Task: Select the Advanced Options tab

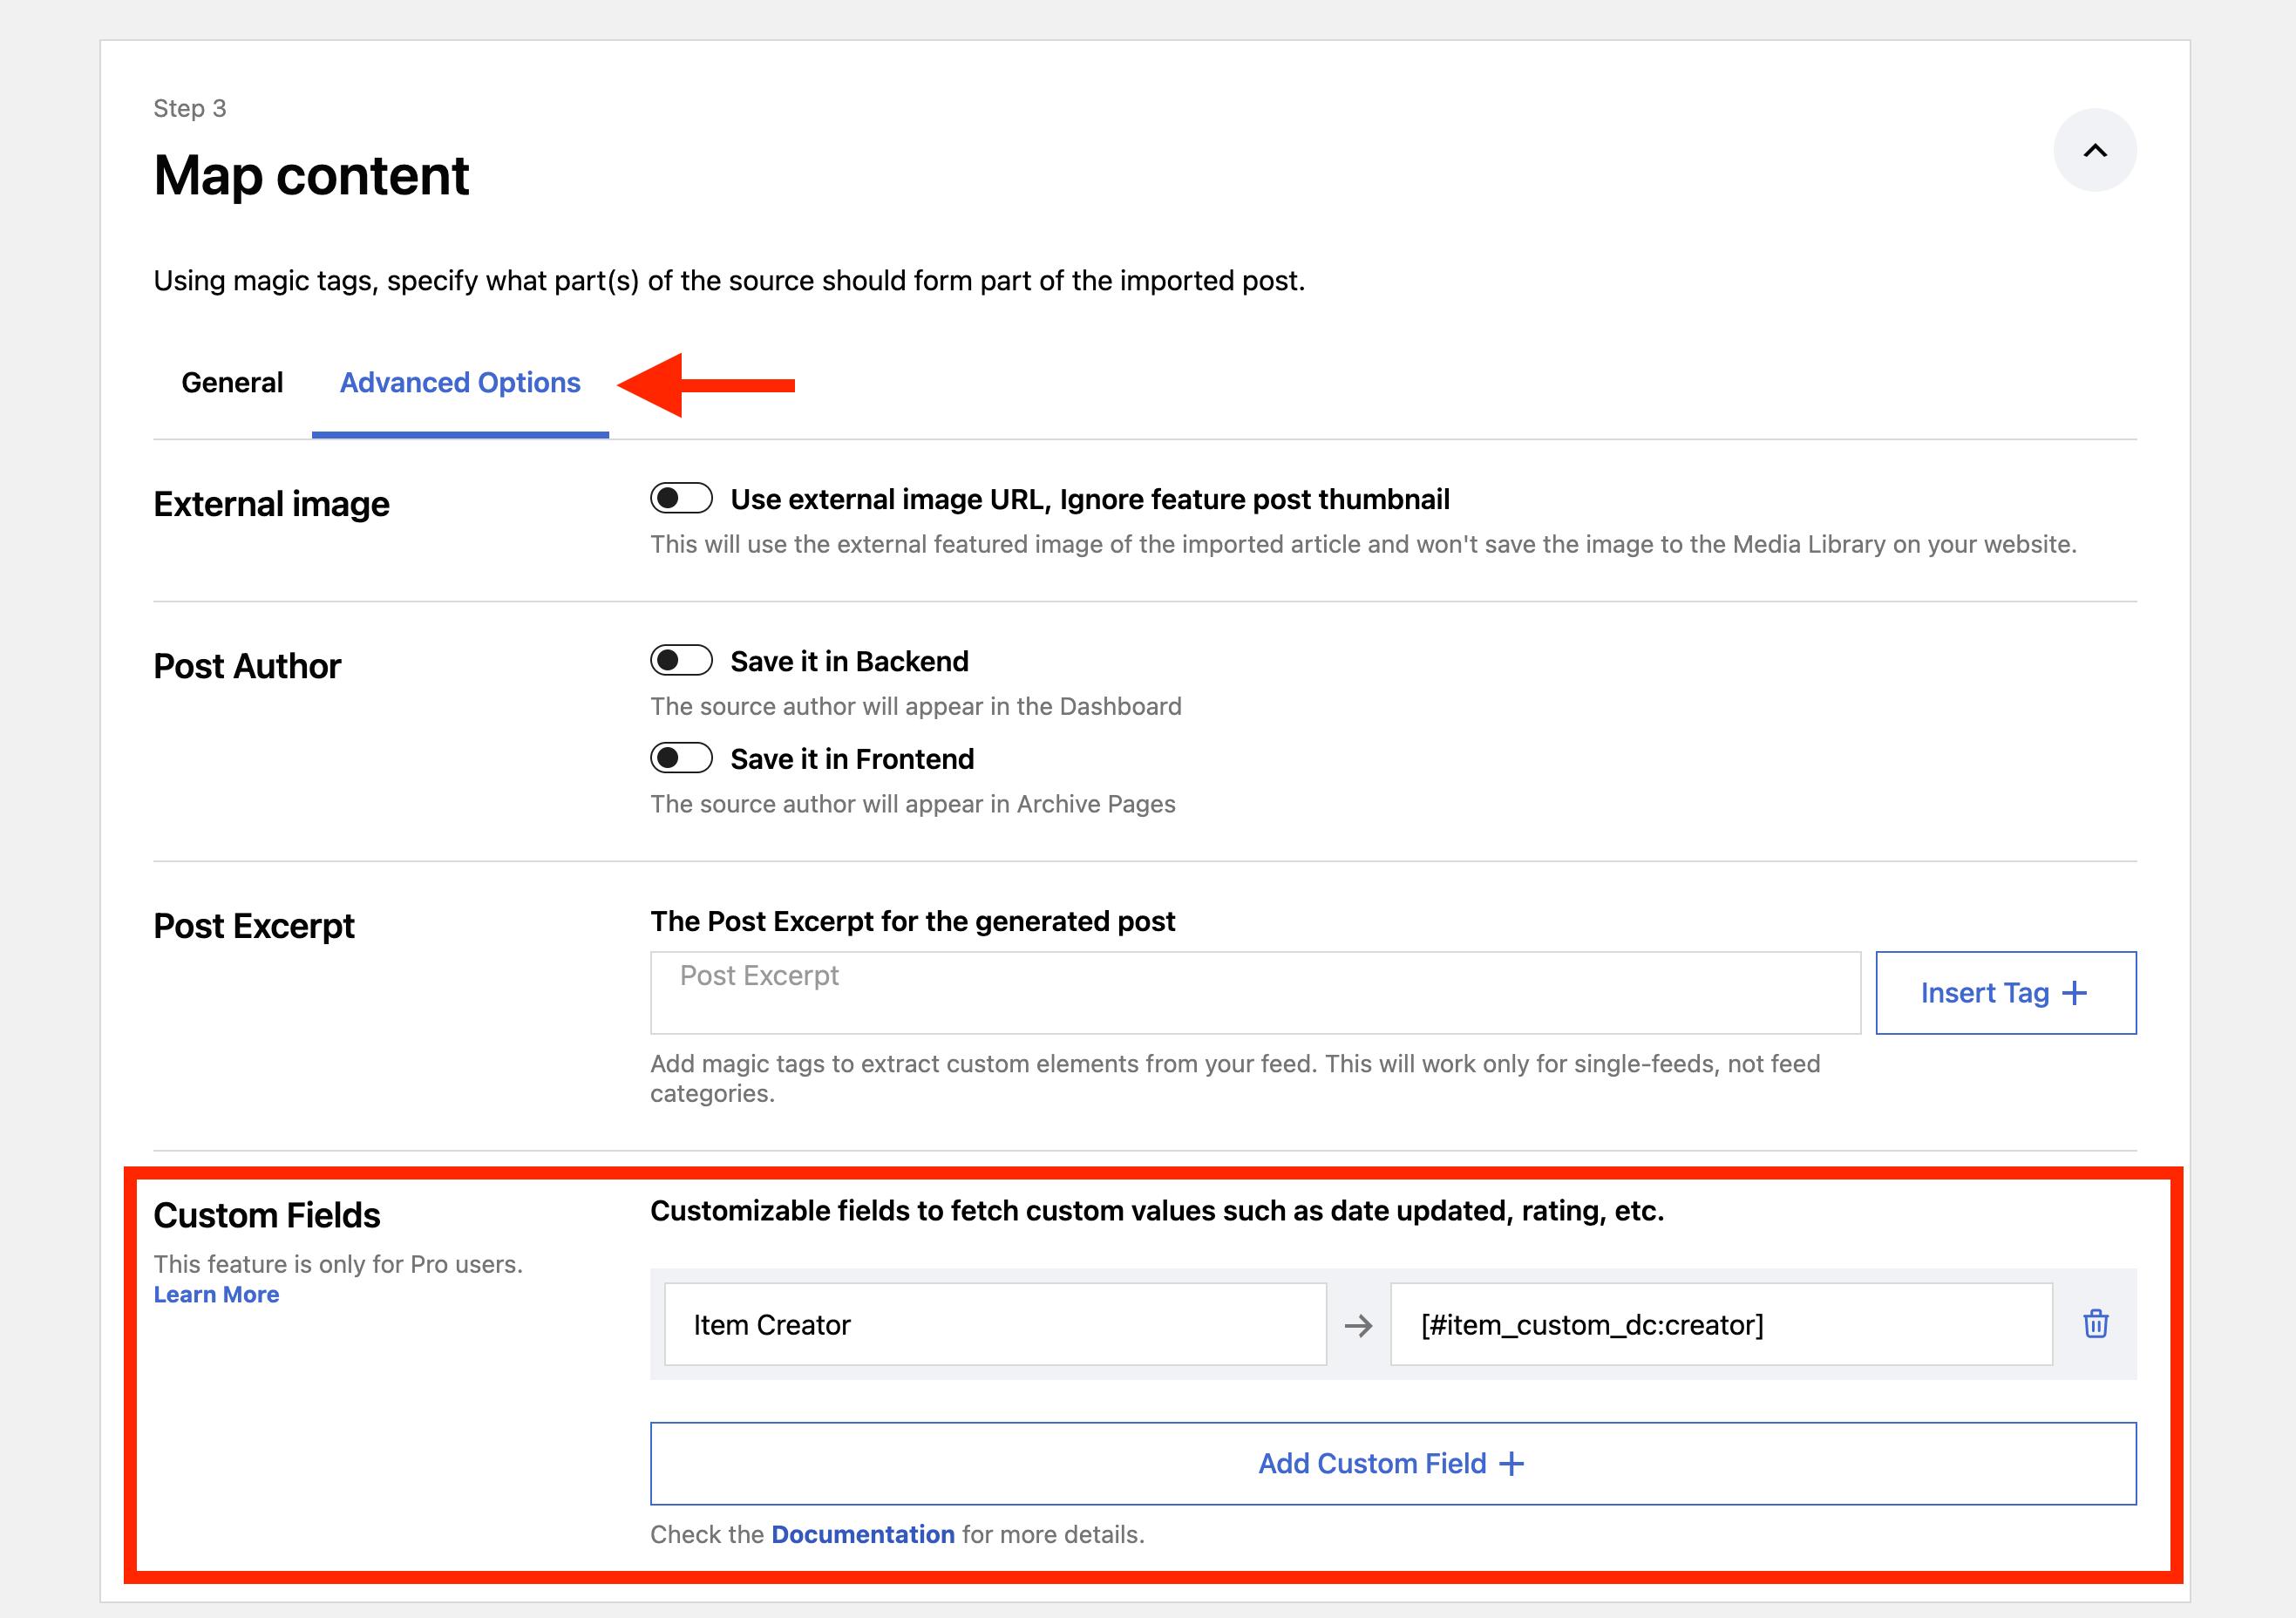Action: tap(460, 383)
